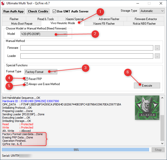
Task: Click the 'Write : Protected' log line
Action: coord(18,127)
